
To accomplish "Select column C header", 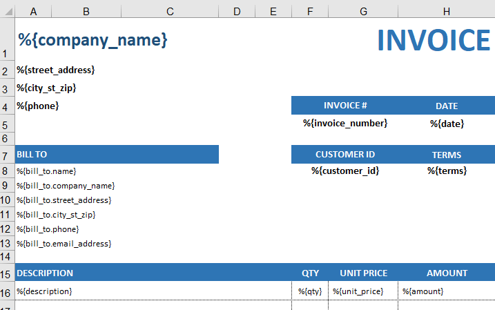I will (170, 12).
